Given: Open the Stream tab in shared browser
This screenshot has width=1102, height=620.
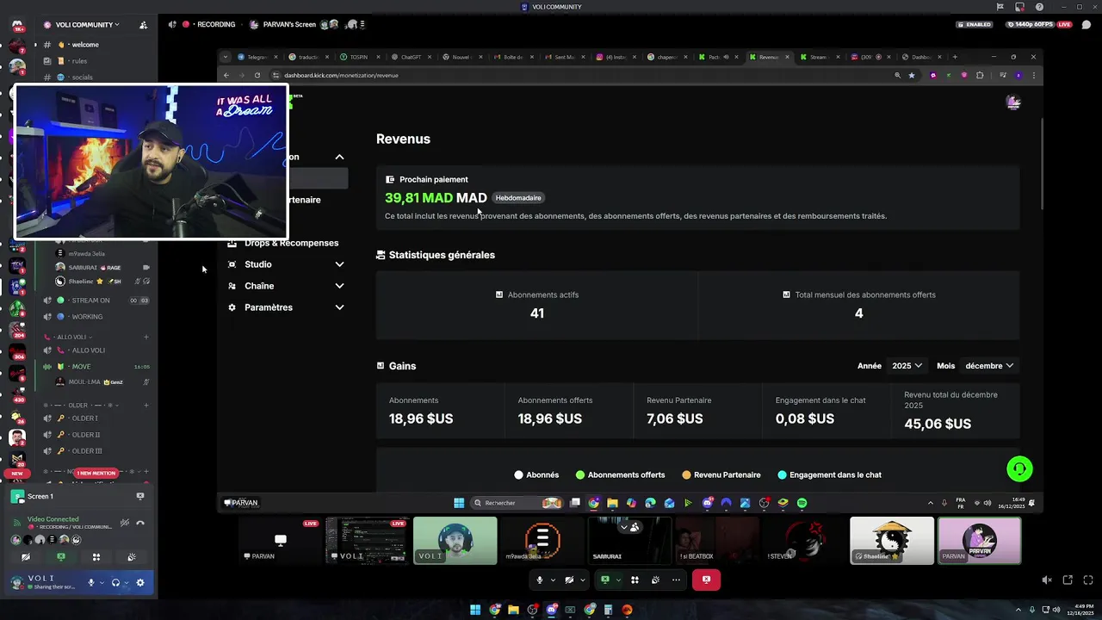Looking at the screenshot, I should [818, 57].
